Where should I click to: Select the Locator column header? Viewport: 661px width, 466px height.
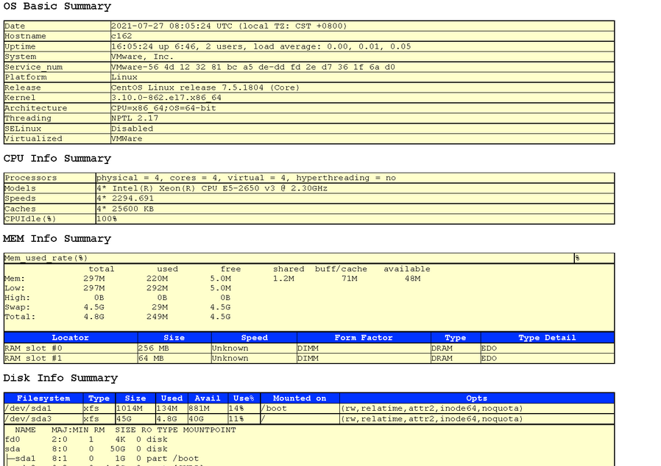(70, 337)
